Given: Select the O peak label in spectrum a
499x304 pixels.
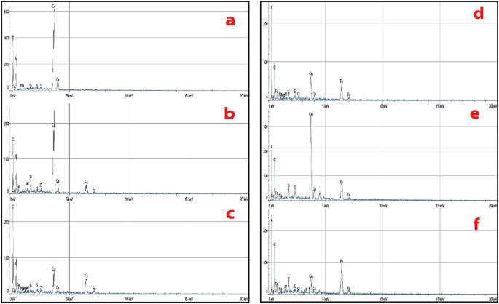Looking at the screenshot, I should click(x=16, y=58).
